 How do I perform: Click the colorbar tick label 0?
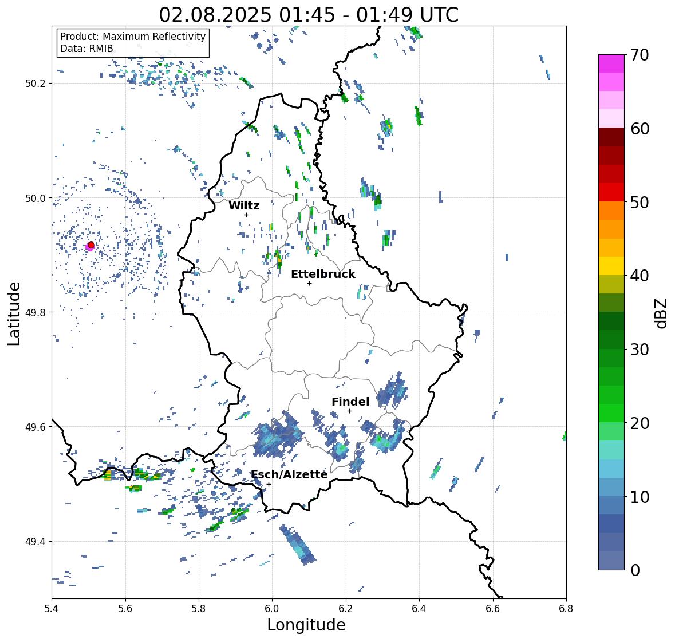[x=635, y=570]
